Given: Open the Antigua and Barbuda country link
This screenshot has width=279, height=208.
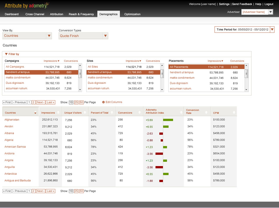Looking at the screenshot, I should (17, 181).
